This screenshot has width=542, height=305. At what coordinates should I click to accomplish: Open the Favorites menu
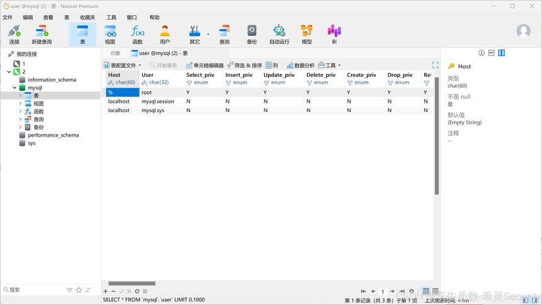point(87,17)
